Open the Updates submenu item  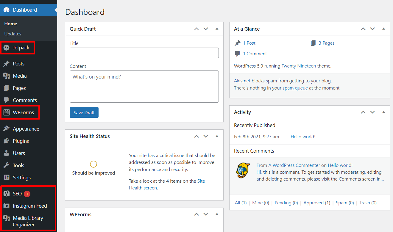pos(13,34)
